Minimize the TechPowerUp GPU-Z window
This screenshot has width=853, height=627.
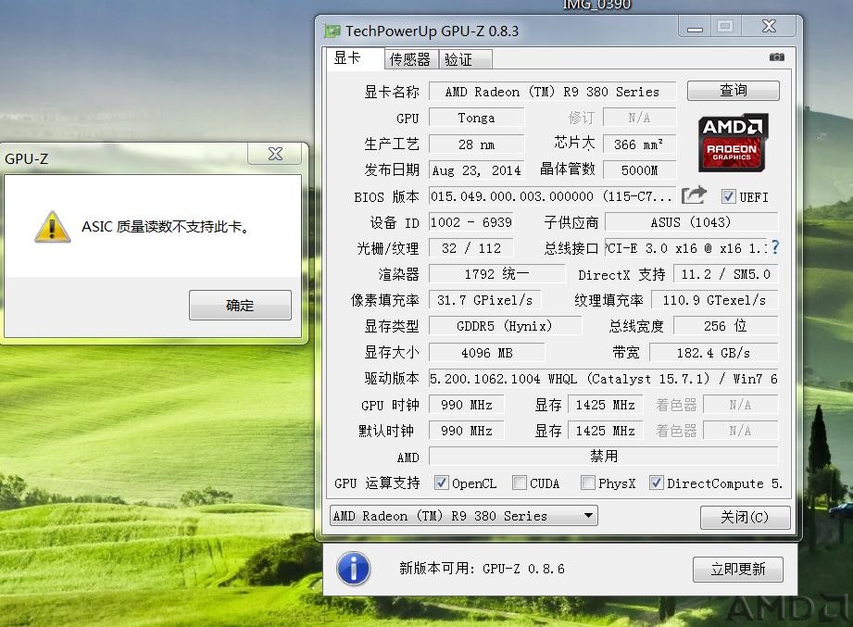696,27
